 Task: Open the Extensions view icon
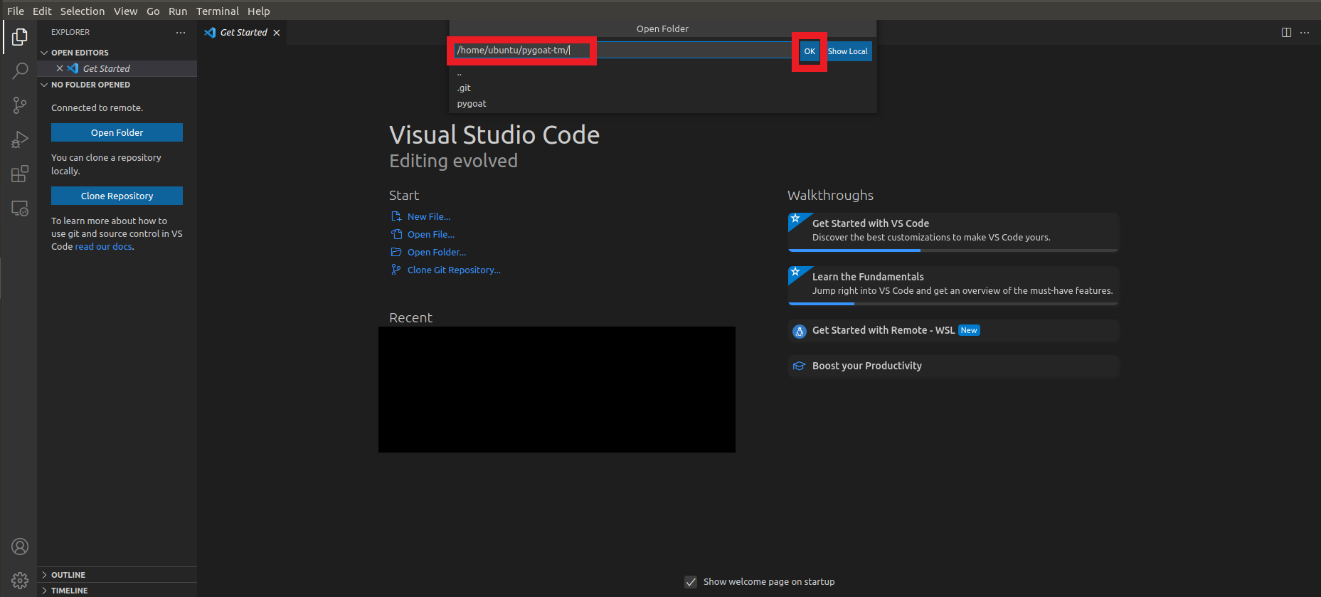20,174
